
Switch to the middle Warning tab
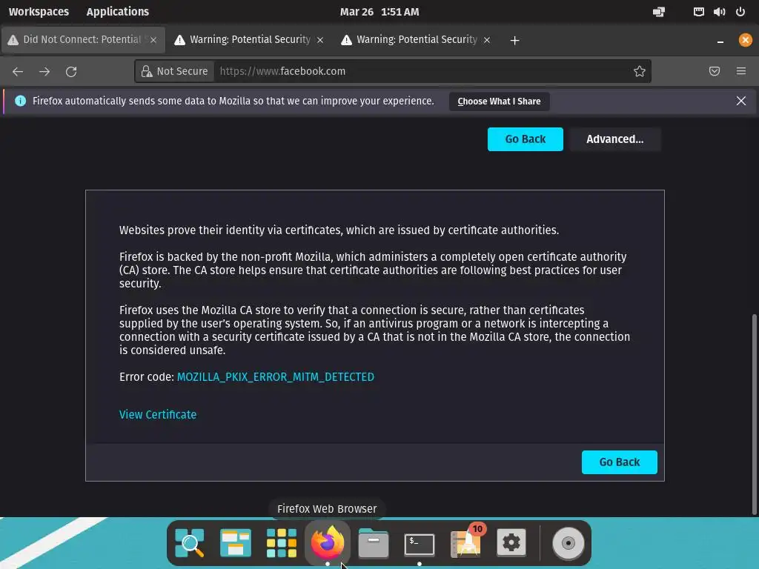[x=250, y=40]
